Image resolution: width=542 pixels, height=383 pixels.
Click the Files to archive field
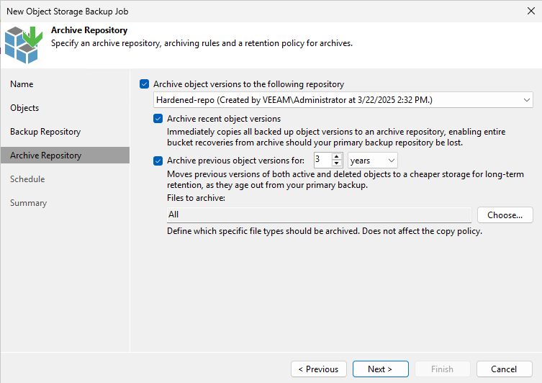click(x=319, y=215)
